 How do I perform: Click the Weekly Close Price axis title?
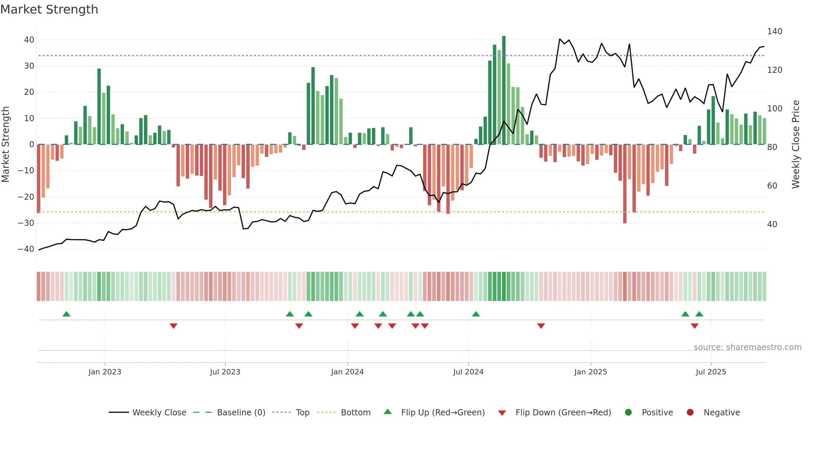(x=796, y=144)
